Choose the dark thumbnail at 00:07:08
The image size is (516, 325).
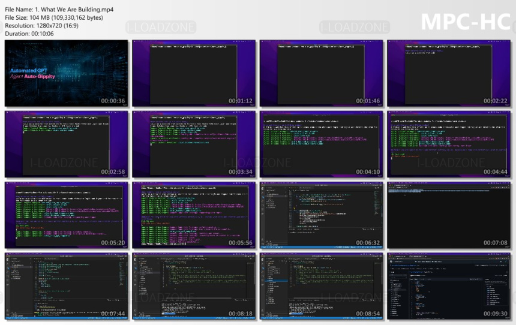point(449,215)
